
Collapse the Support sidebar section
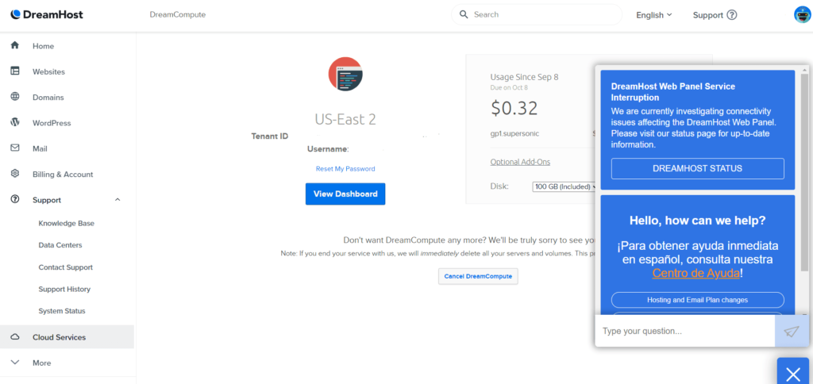118,199
